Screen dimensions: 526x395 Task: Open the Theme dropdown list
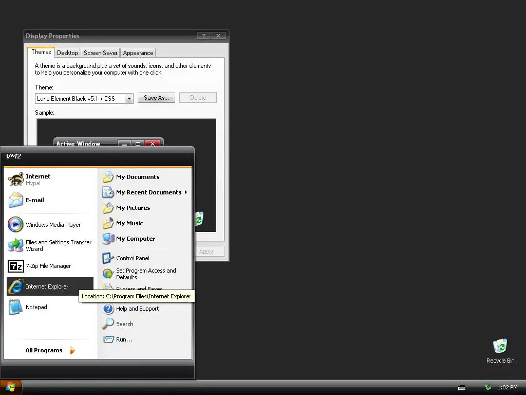pos(129,98)
